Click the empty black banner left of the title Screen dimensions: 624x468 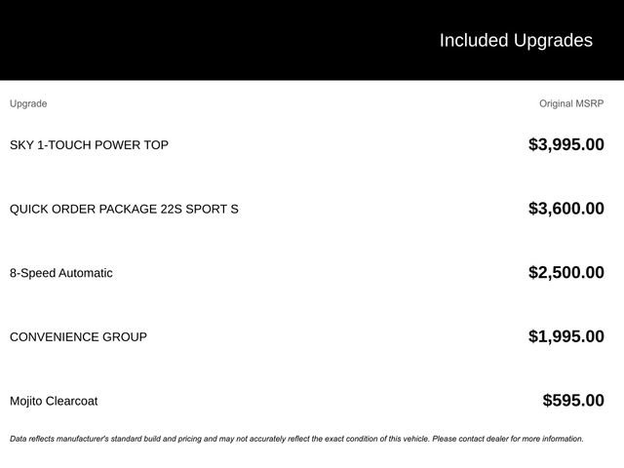tap(195, 40)
